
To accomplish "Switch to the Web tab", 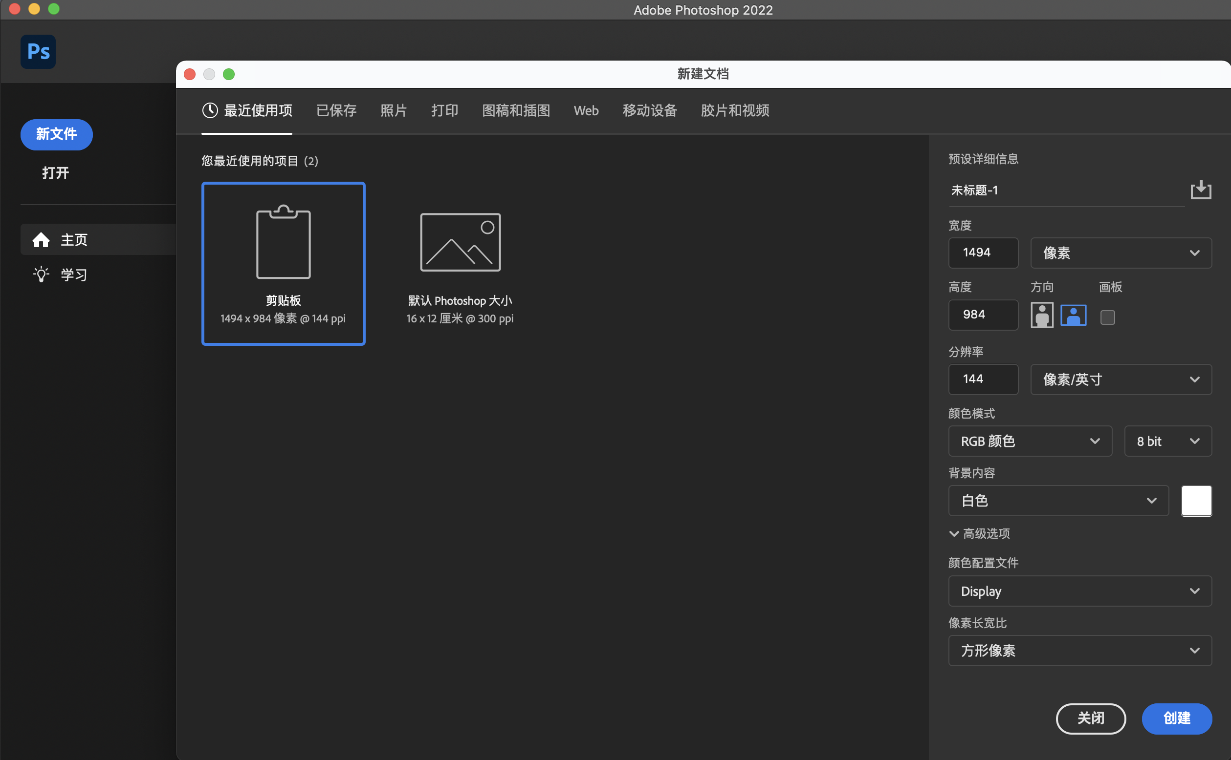I will point(586,110).
